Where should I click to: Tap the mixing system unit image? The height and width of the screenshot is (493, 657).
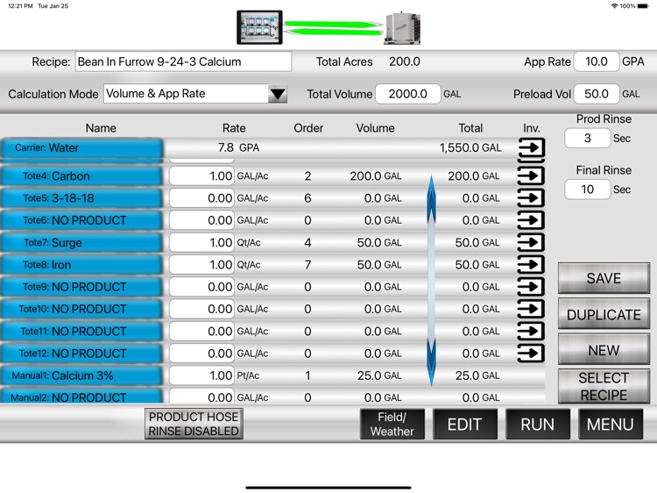(402, 28)
